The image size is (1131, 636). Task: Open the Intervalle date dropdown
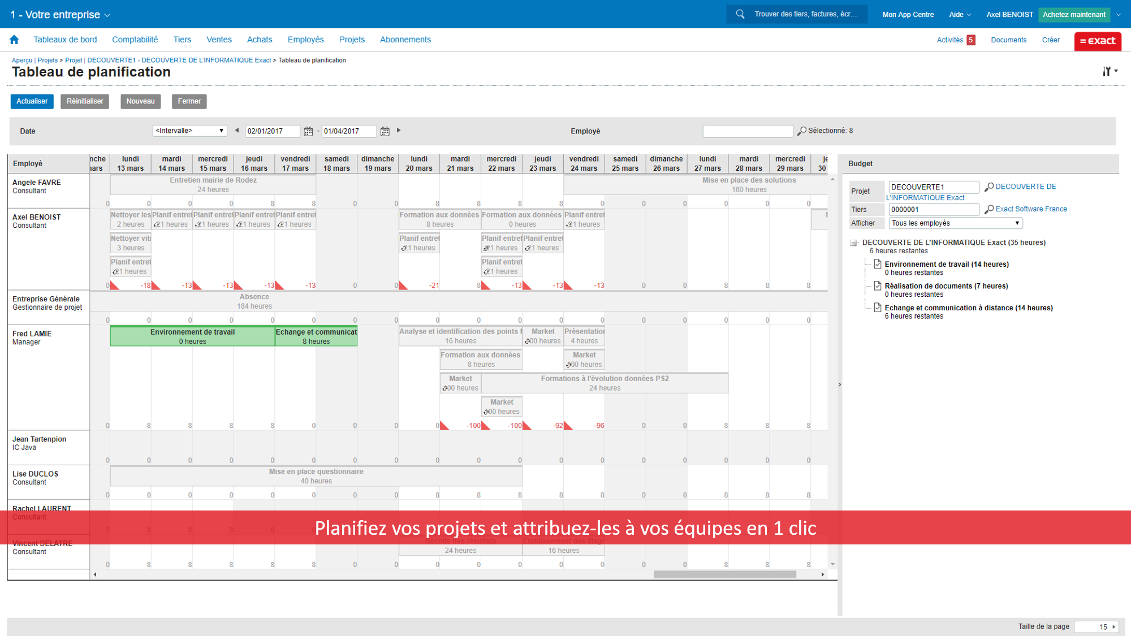189,131
